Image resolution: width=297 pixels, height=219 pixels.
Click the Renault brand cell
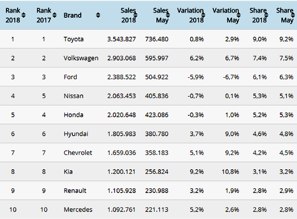click(75, 190)
